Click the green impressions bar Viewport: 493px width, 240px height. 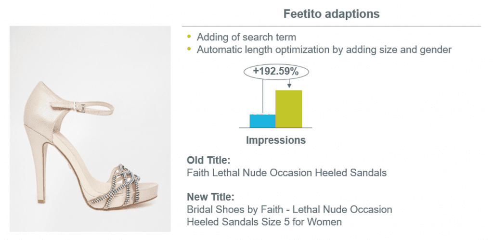point(289,109)
